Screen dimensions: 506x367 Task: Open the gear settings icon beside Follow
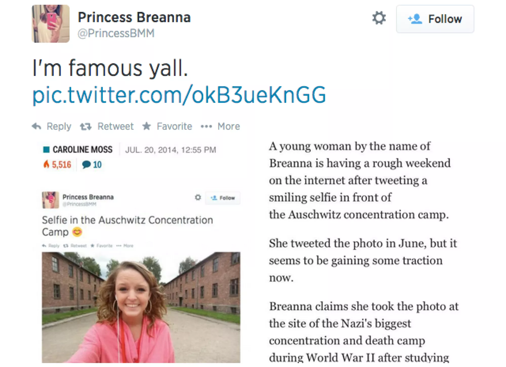(379, 18)
